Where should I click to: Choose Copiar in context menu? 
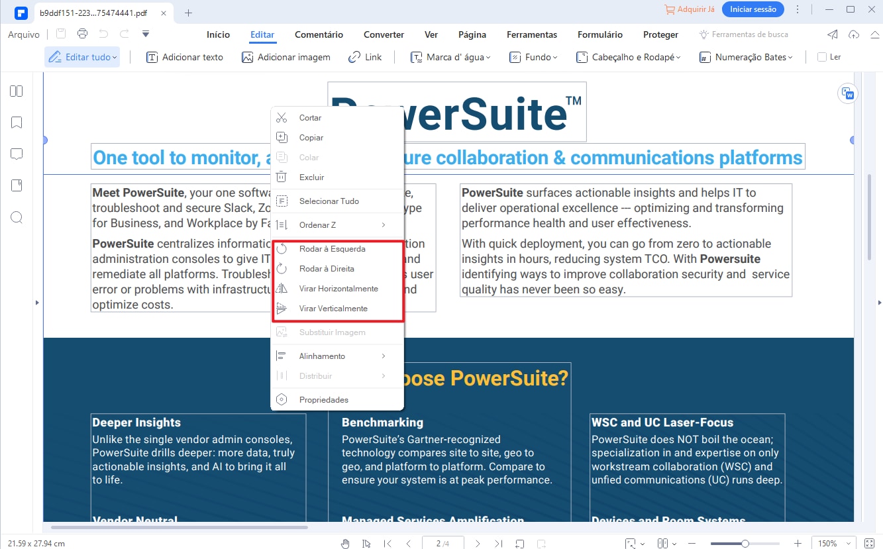click(x=337, y=138)
